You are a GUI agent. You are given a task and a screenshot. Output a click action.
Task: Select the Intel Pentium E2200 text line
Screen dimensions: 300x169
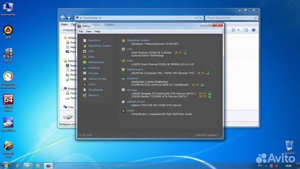click(151, 52)
